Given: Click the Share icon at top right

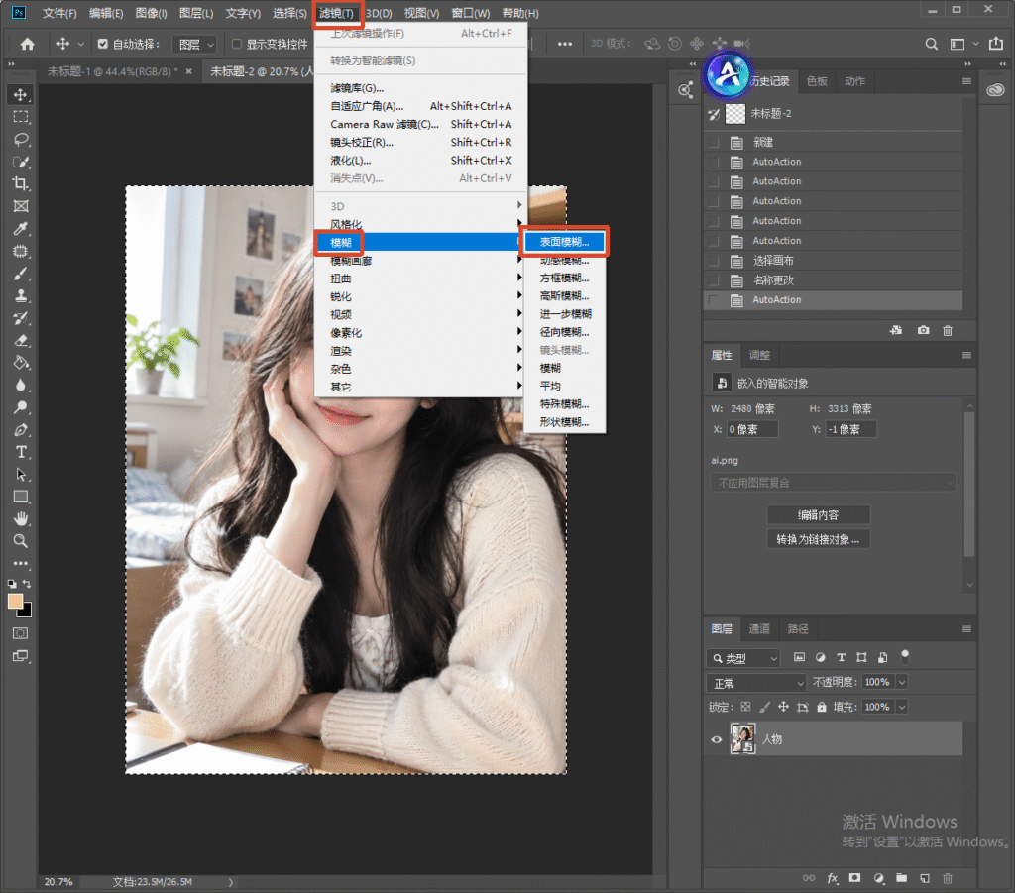Looking at the screenshot, I should [x=995, y=44].
